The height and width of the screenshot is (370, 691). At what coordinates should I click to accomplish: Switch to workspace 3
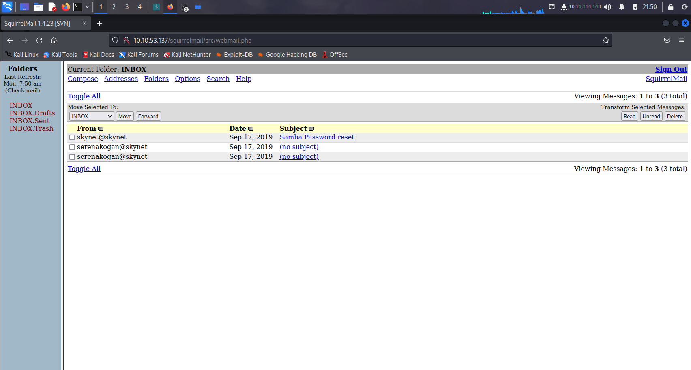(x=127, y=7)
